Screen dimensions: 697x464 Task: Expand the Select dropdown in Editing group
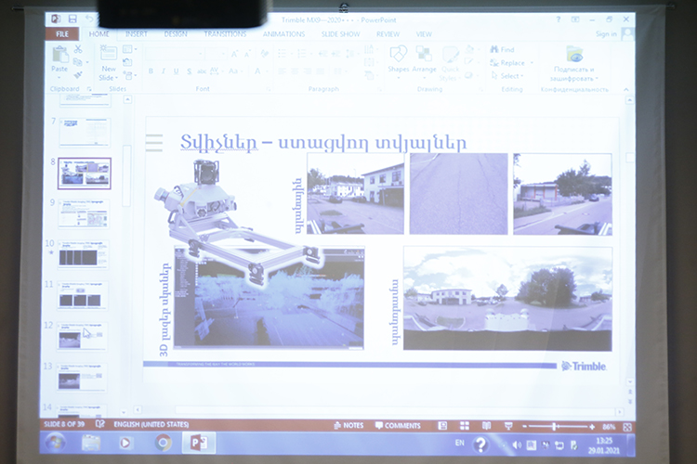click(x=510, y=76)
